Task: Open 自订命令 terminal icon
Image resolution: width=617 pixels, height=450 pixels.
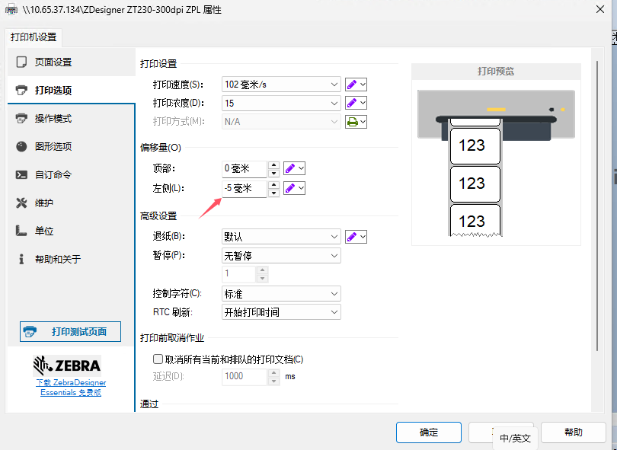Action: (21, 174)
